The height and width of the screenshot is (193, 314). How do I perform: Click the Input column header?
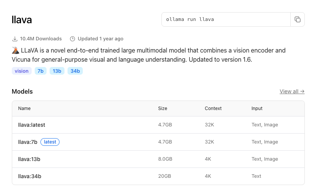point(257,108)
